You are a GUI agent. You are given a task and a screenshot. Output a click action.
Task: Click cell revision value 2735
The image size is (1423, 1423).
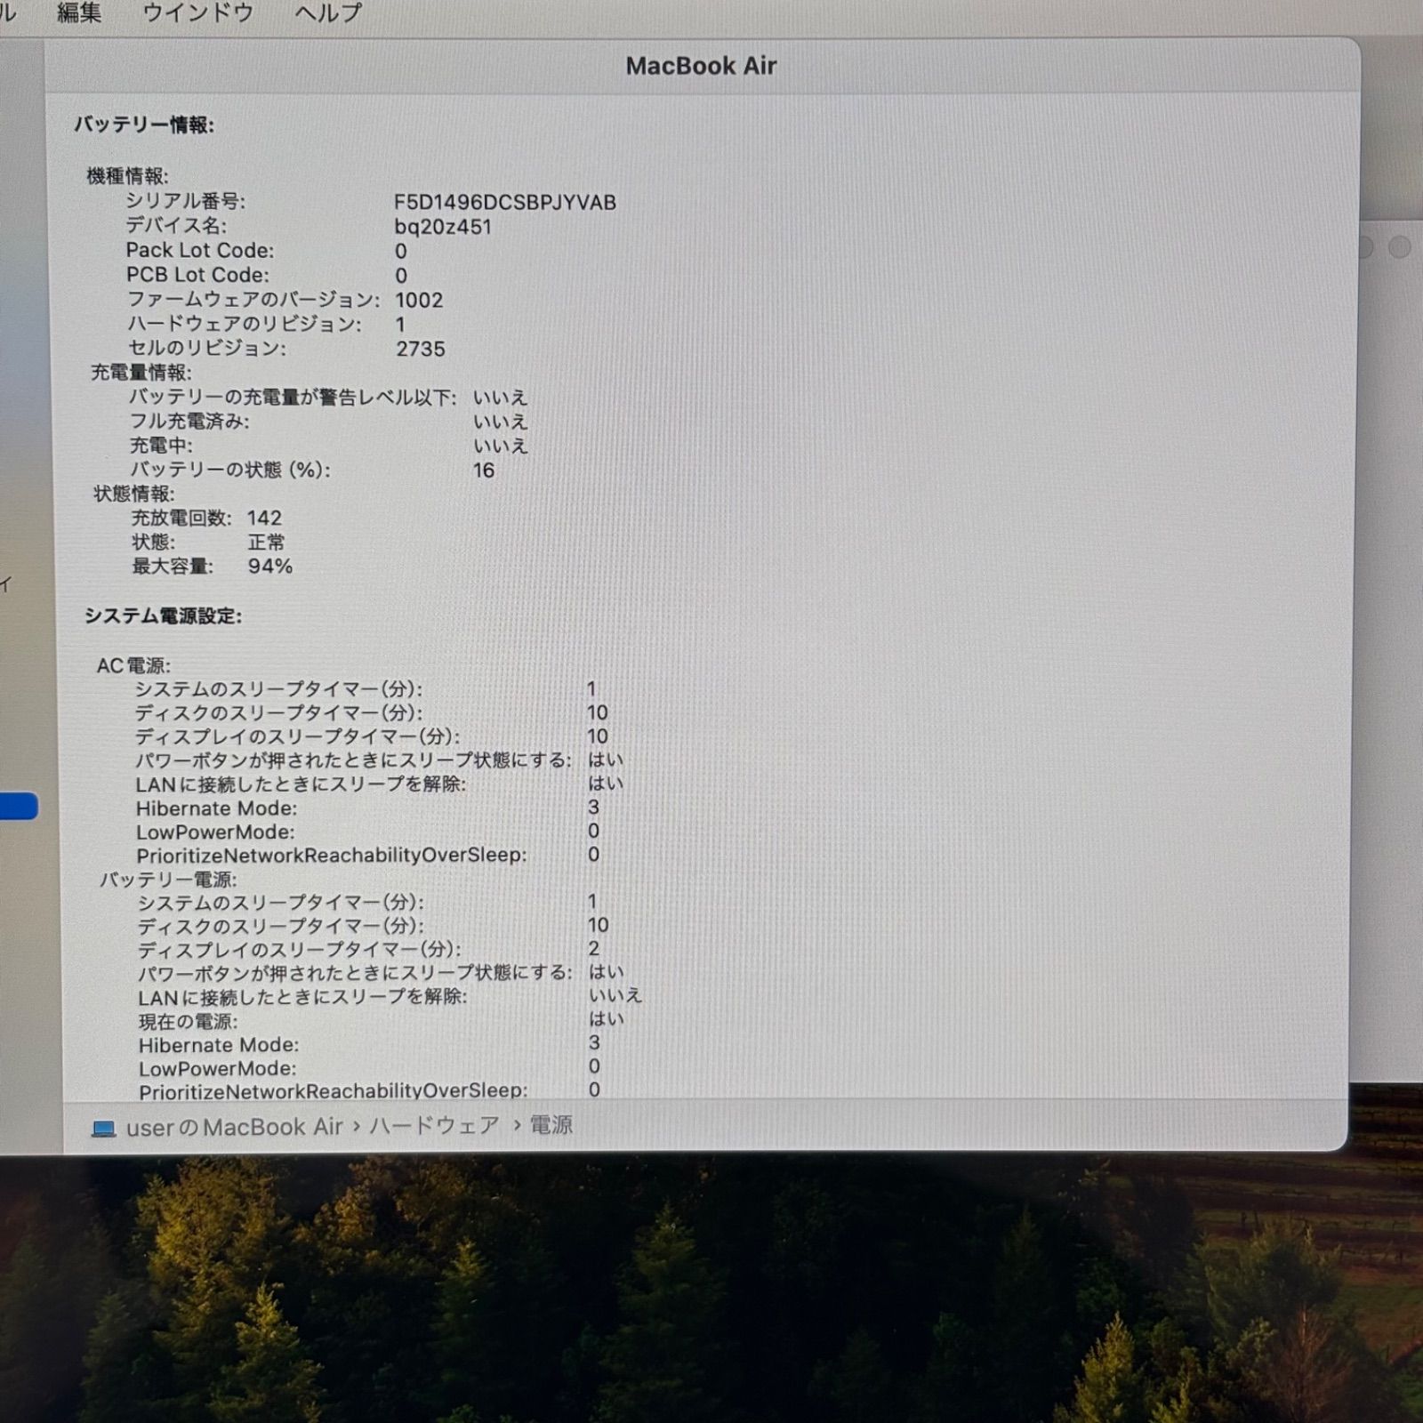coord(421,349)
